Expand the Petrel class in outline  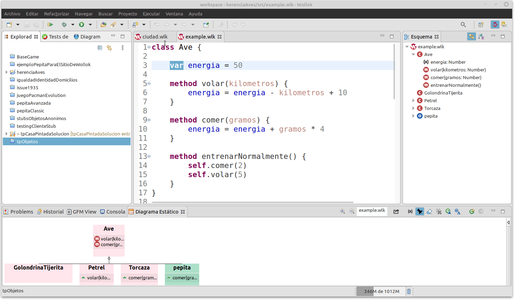pos(413,100)
